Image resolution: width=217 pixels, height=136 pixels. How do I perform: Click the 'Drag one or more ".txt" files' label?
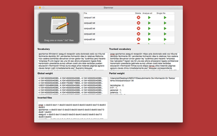59,40
